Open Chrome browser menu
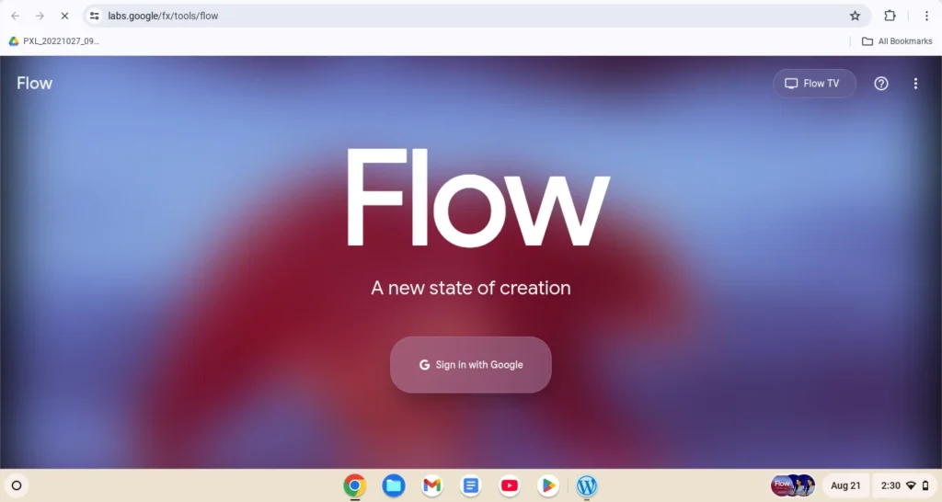The height and width of the screenshot is (502, 942). [925, 16]
